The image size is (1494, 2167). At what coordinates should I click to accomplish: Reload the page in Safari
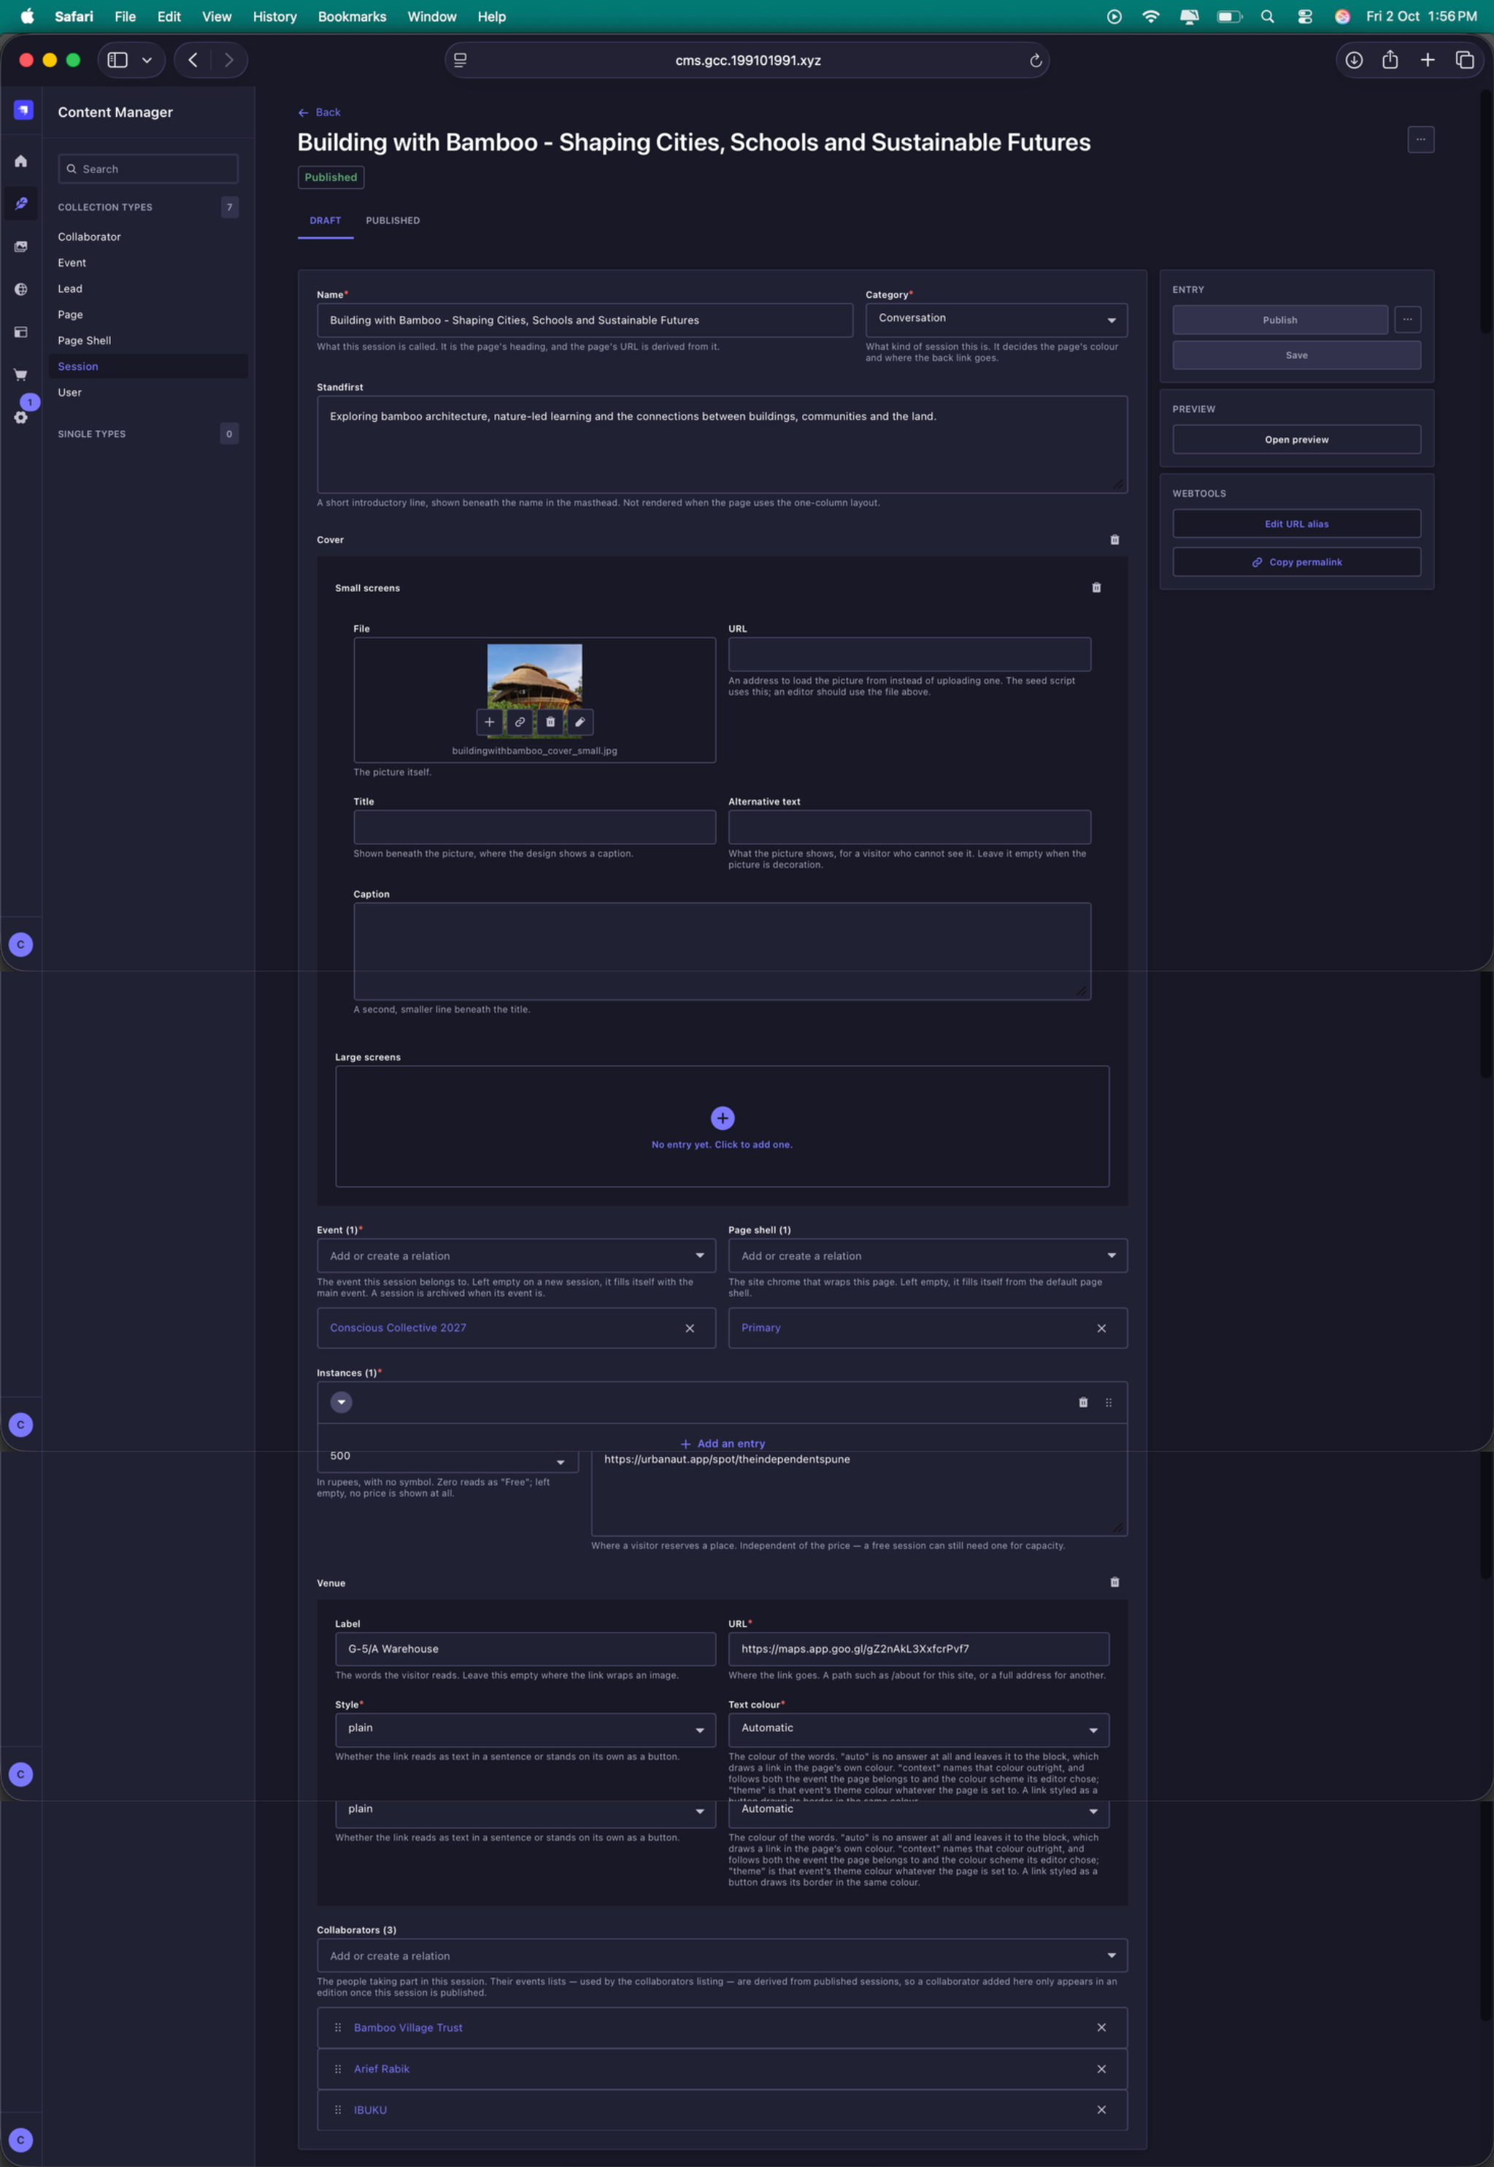pyautogui.click(x=1036, y=61)
